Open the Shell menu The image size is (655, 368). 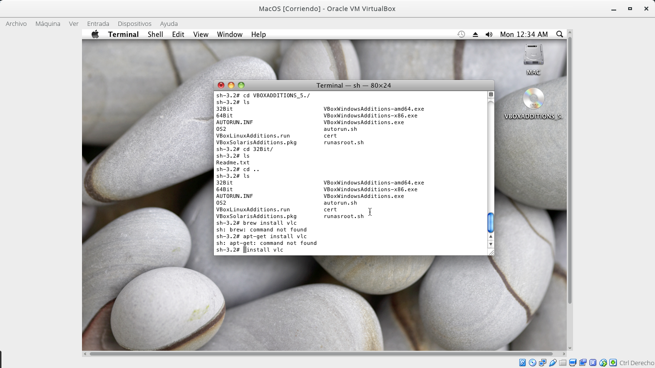pos(155,34)
